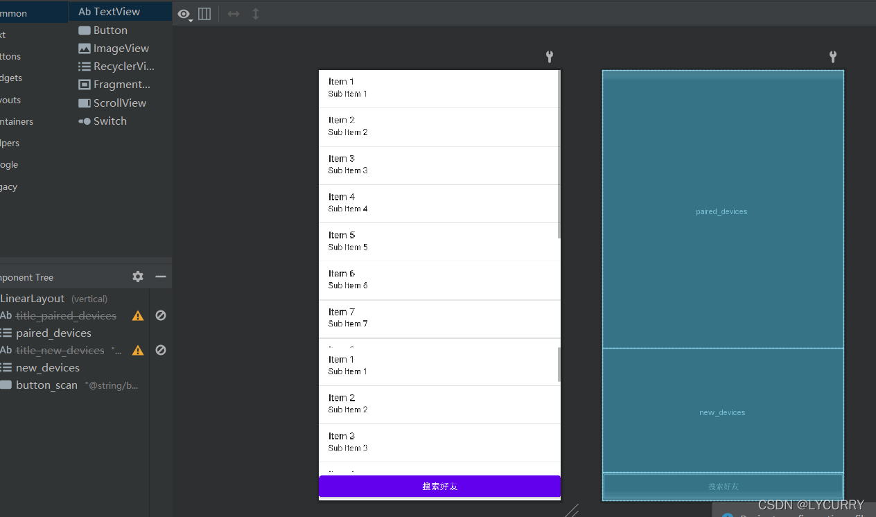Click the wrench icon above the design preview
Viewport: 876px width, 517px height.
click(x=550, y=57)
